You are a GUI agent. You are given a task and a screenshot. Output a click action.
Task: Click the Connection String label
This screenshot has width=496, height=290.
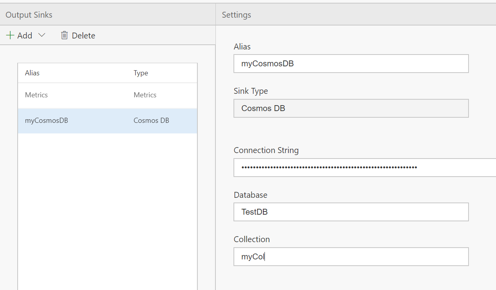(266, 150)
